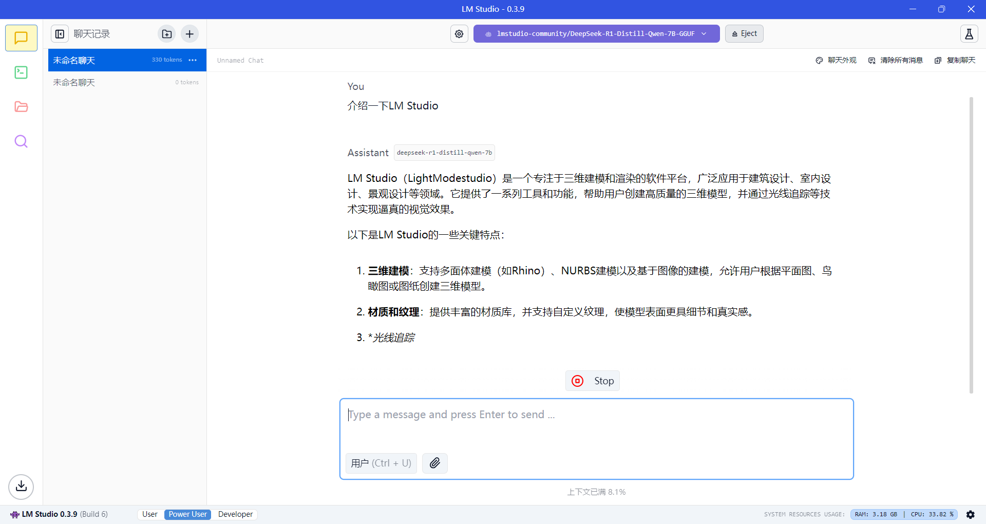Open options menu for selected chat

[x=193, y=60]
